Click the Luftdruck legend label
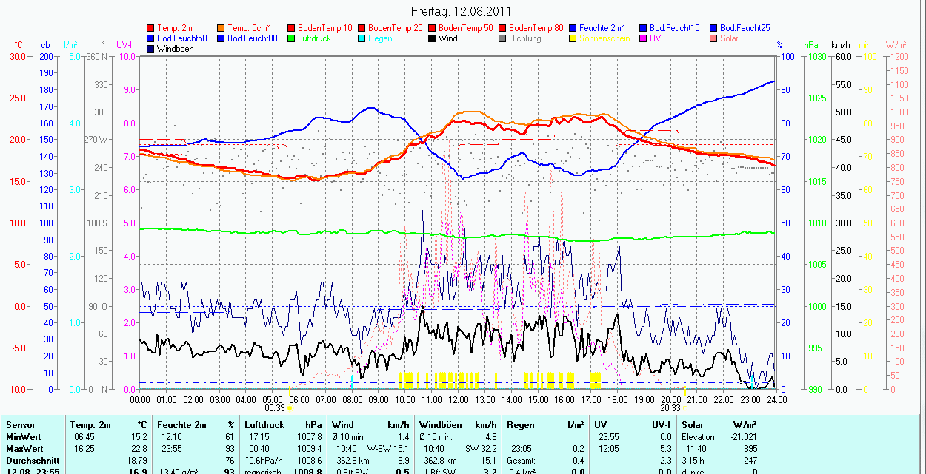This screenshot has height=474, width=926. tap(314, 38)
